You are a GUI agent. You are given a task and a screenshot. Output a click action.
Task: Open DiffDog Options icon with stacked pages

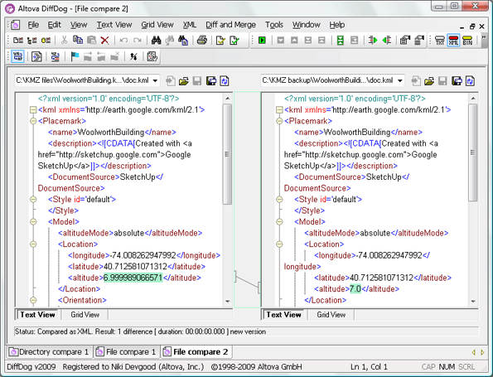coord(419,41)
